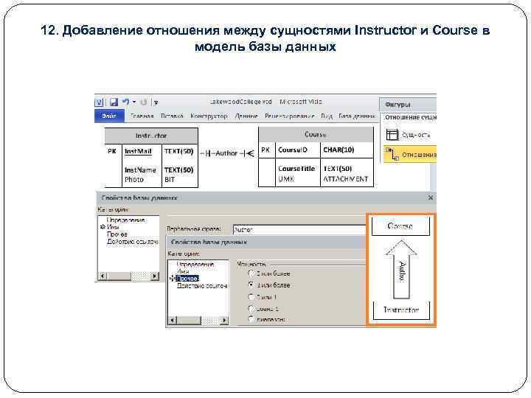This screenshot has height=398, width=531.
Task: Open the Undo history dropdown arrow
Action: pyautogui.click(x=134, y=102)
